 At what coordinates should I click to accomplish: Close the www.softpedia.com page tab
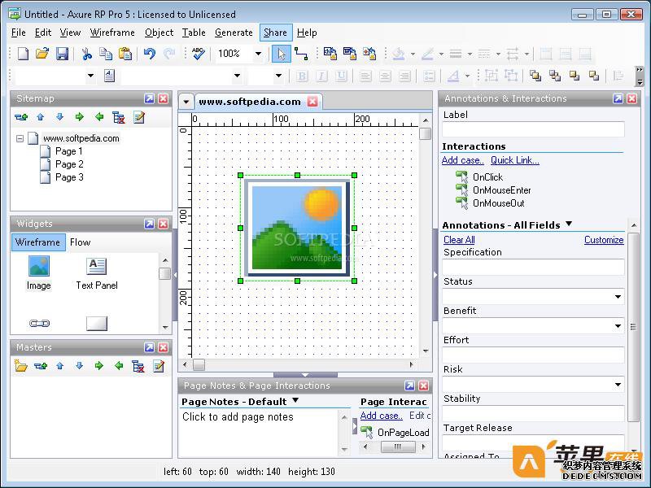click(x=312, y=102)
